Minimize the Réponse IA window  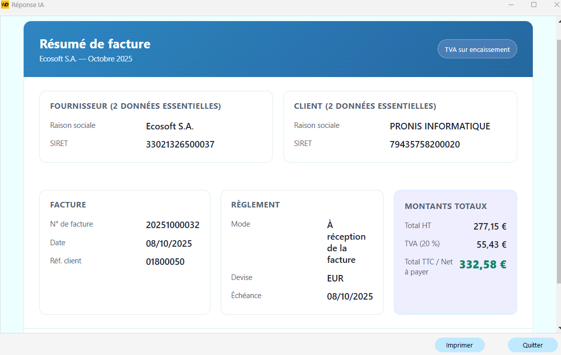511,5
